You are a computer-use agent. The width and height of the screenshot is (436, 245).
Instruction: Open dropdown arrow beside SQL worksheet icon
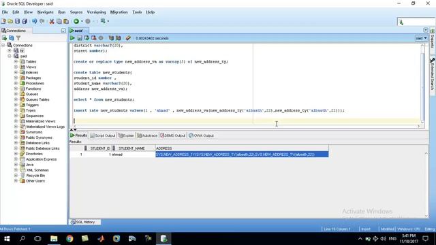(x=108, y=21)
